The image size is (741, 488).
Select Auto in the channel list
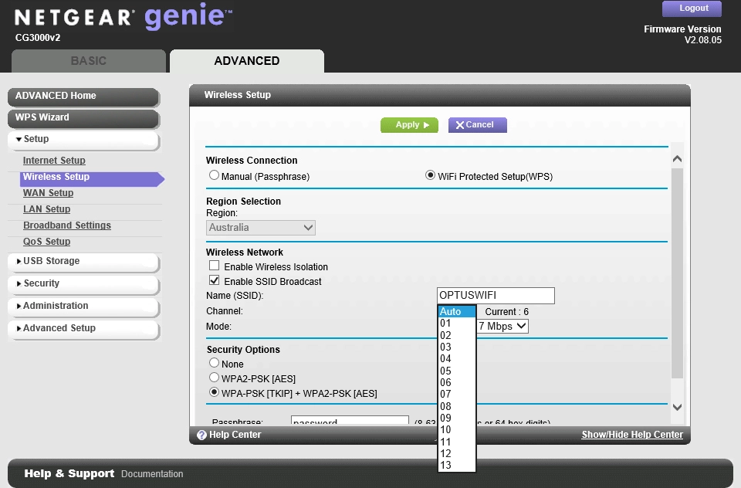(451, 312)
